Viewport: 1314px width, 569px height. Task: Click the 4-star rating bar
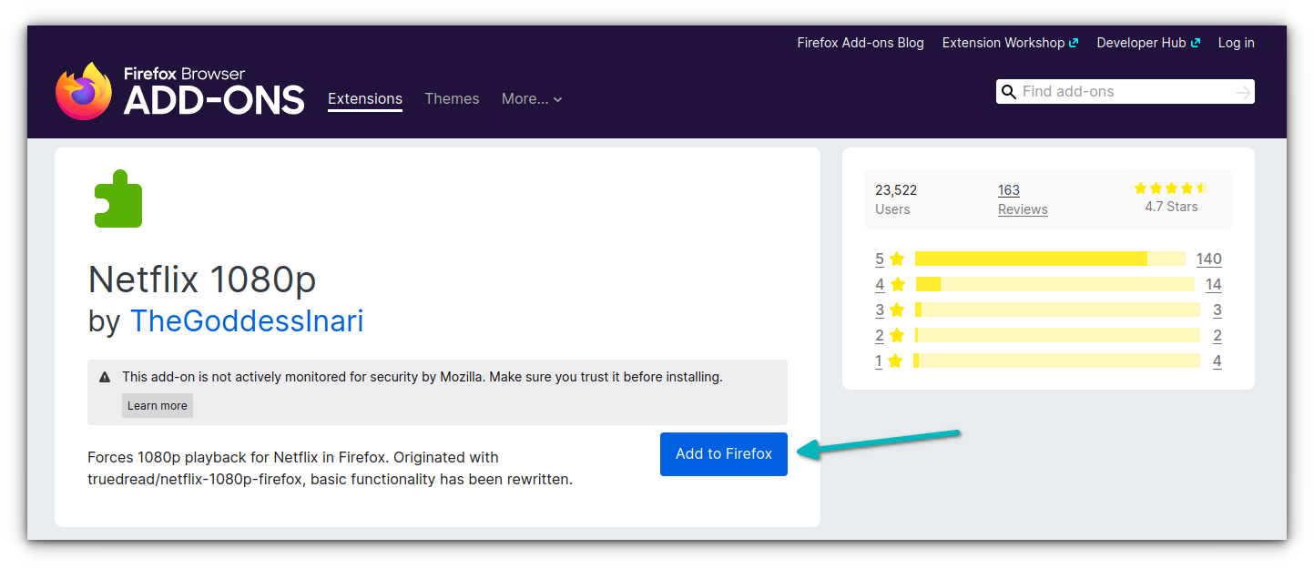[x=1054, y=284]
